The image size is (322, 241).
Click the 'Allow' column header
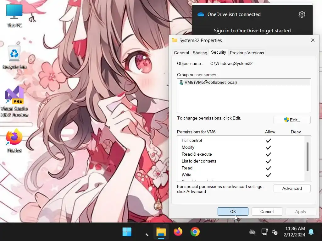[270, 132]
